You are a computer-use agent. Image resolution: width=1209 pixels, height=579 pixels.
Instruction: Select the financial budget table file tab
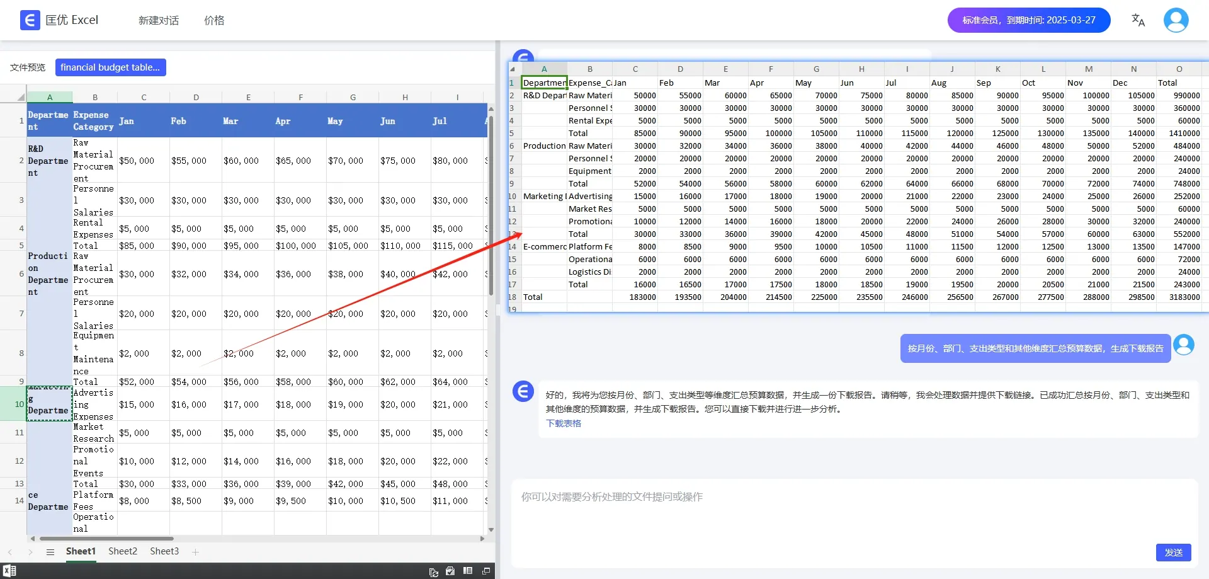click(110, 67)
